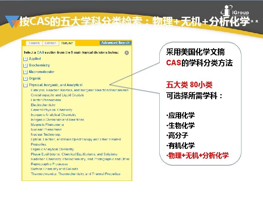
Task: Expand the Organic division
Action: click(25, 78)
